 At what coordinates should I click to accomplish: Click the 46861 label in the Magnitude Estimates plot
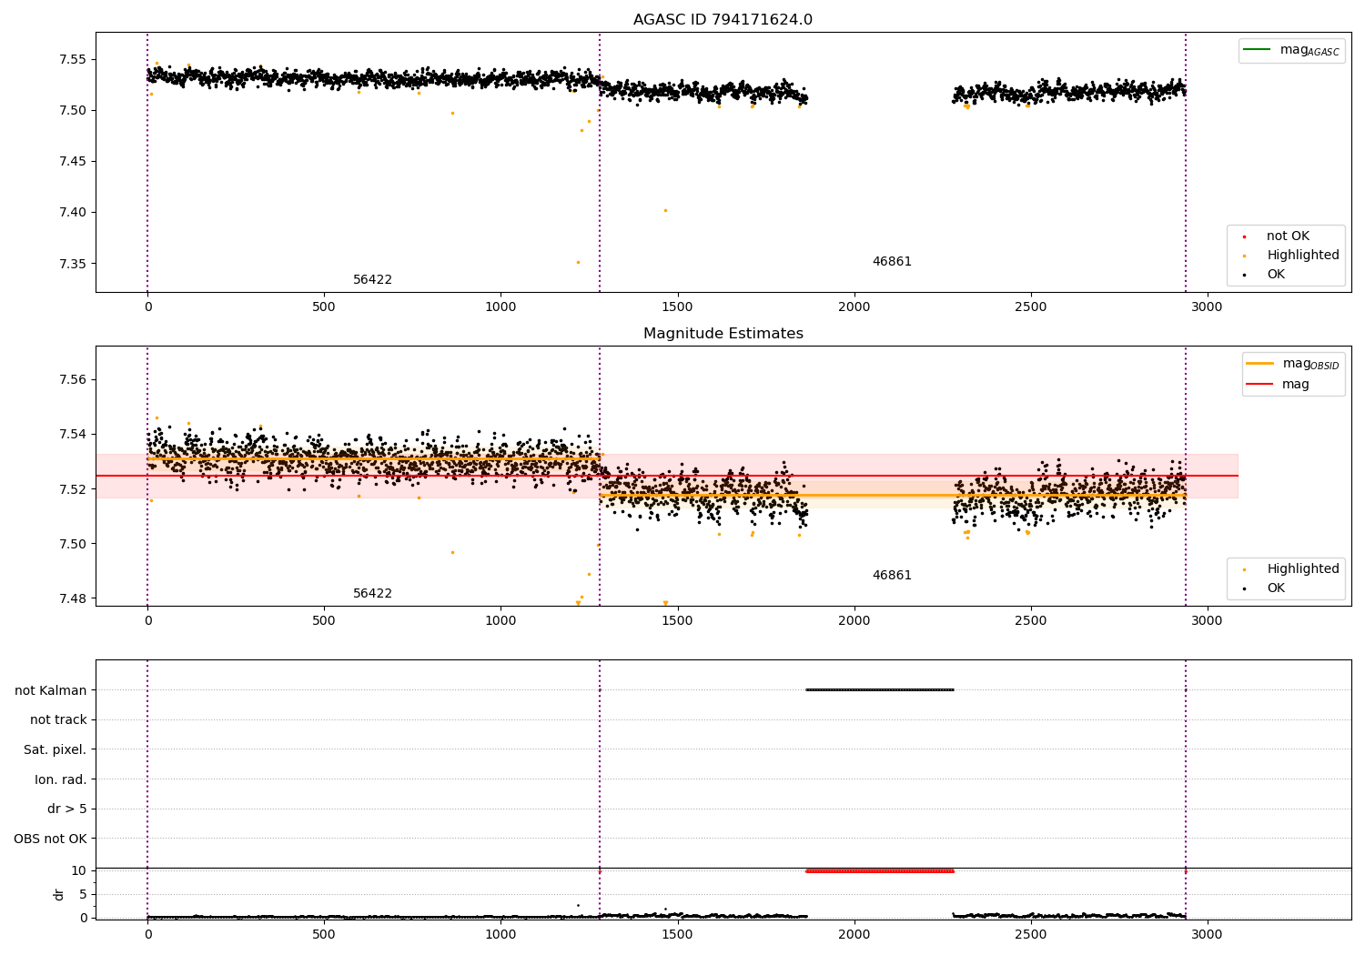tap(892, 576)
